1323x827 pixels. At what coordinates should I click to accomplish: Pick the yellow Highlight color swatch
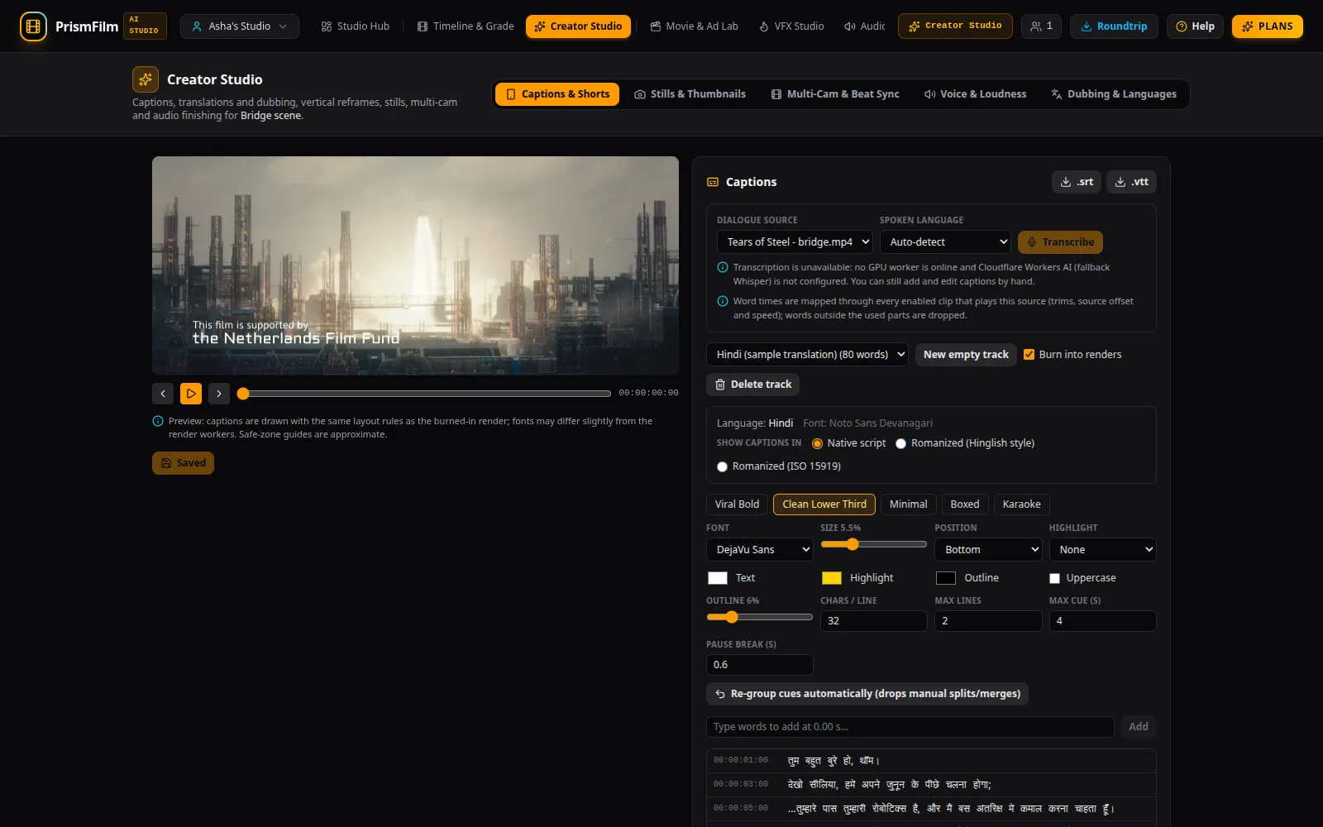coord(832,578)
